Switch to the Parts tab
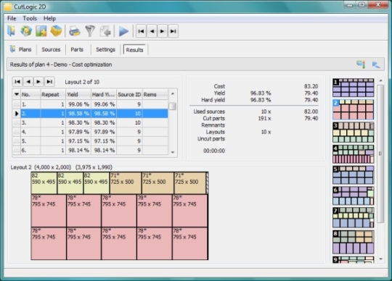This screenshot has height=281, width=392. point(77,49)
